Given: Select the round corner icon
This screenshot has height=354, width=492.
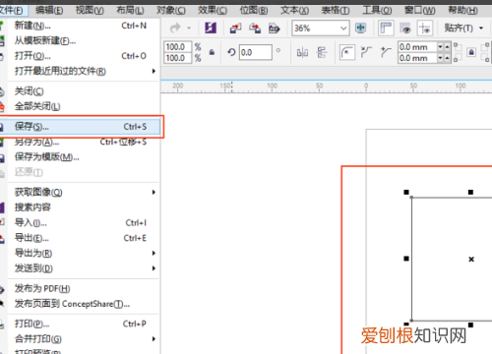Looking at the screenshot, I should pos(347,52).
